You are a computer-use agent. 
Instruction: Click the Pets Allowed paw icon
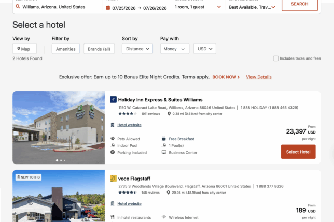[113, 139]
